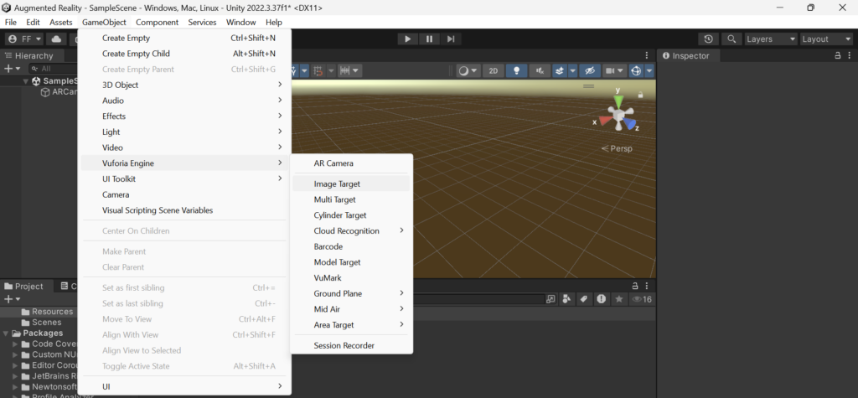Collapse the SampleScene expander arrow in Hierarchy
The width and height of the screenshot is (858, 398).
pyautogui.click(x=25, y=81)
